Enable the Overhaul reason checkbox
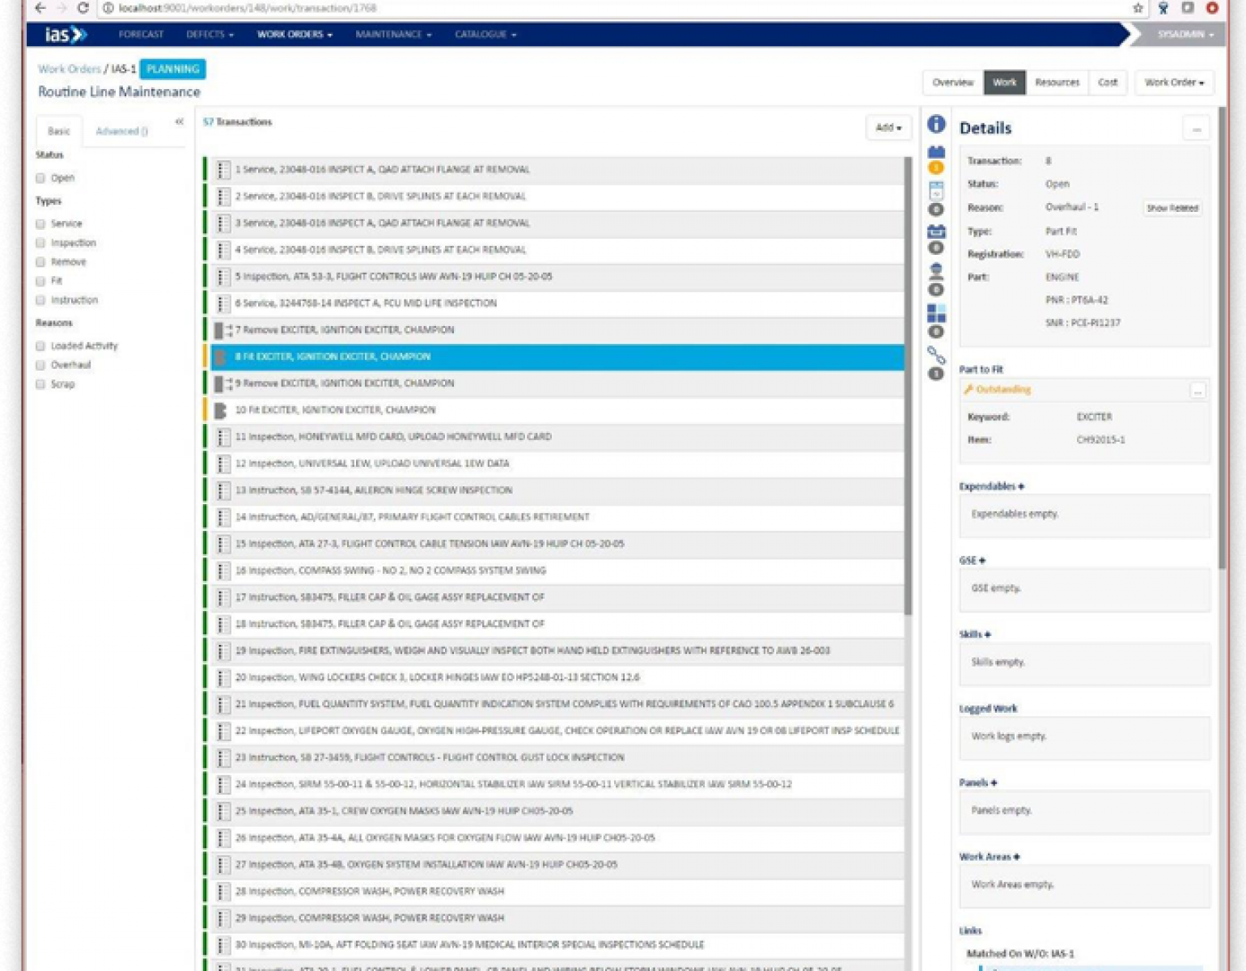 point(40,365)
